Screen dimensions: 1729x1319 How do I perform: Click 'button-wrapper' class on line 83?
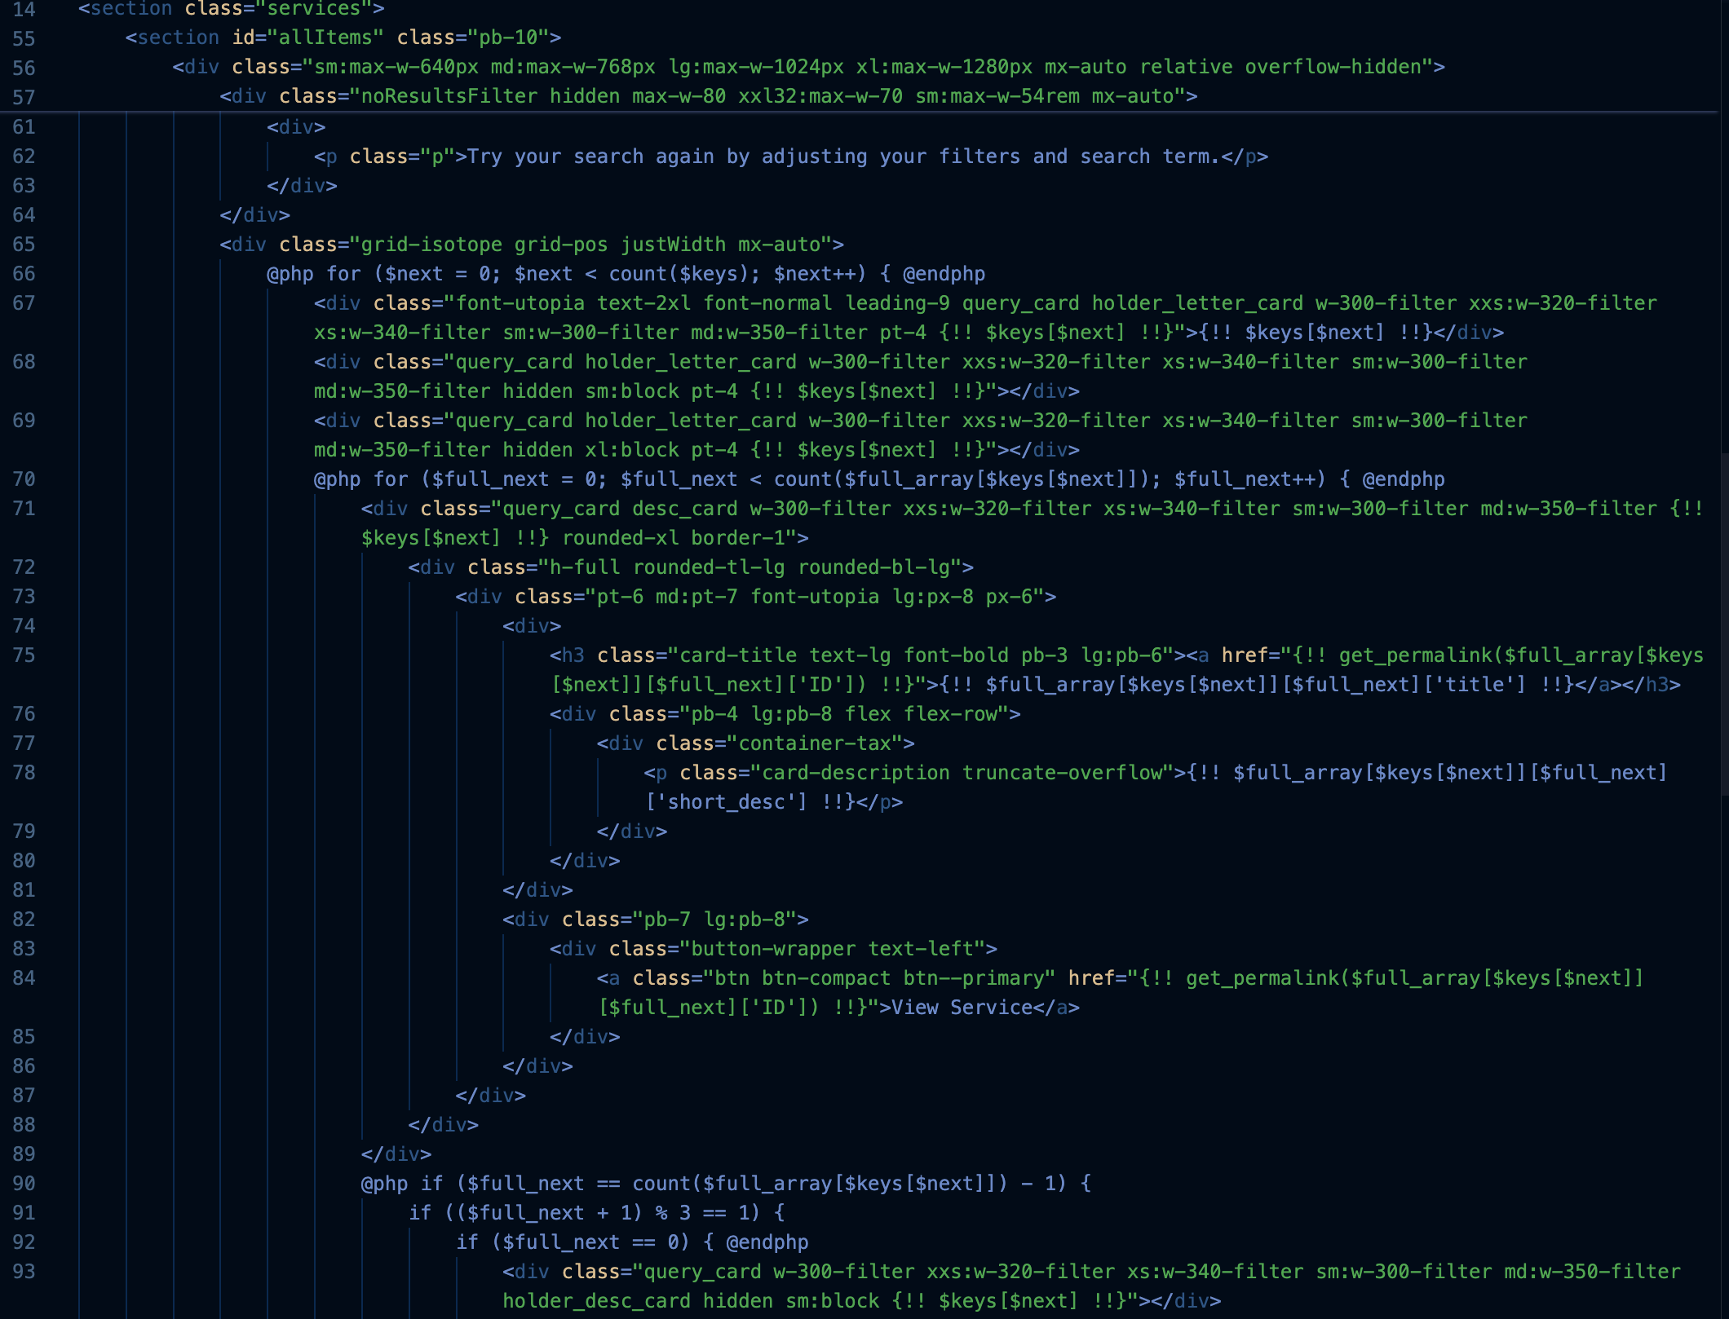pos(773,949)
